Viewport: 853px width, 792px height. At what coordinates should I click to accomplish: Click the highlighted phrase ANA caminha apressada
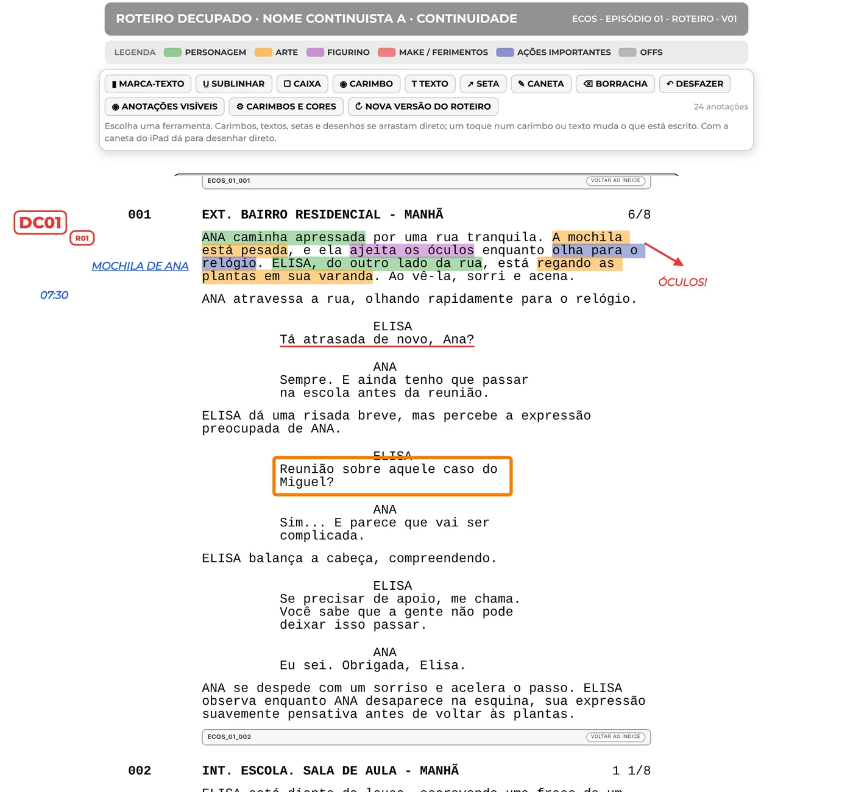(x=284, y=238)
